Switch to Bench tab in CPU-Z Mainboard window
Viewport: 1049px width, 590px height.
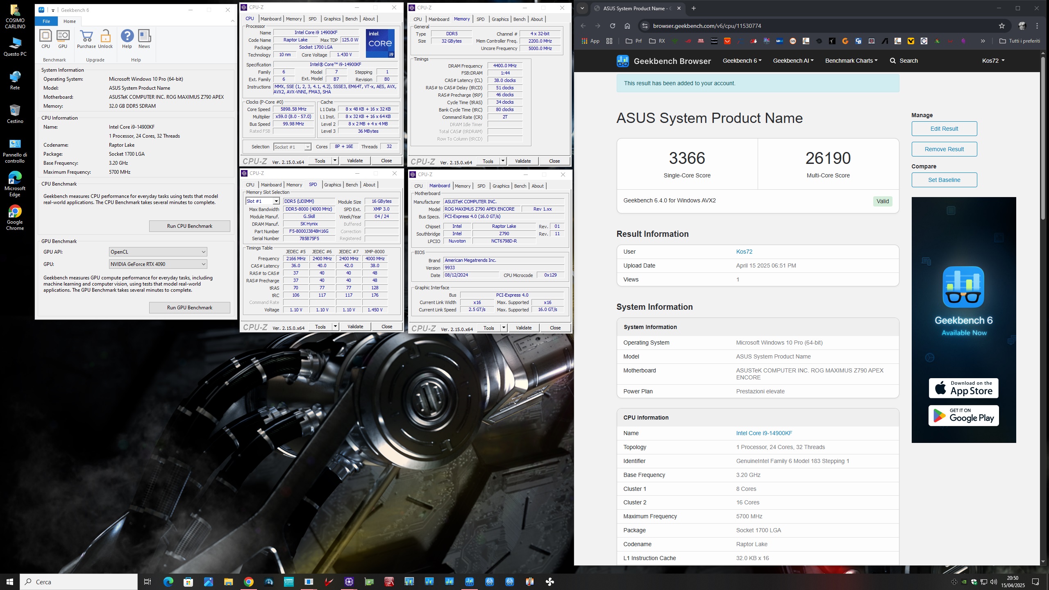tap(520, 186)
